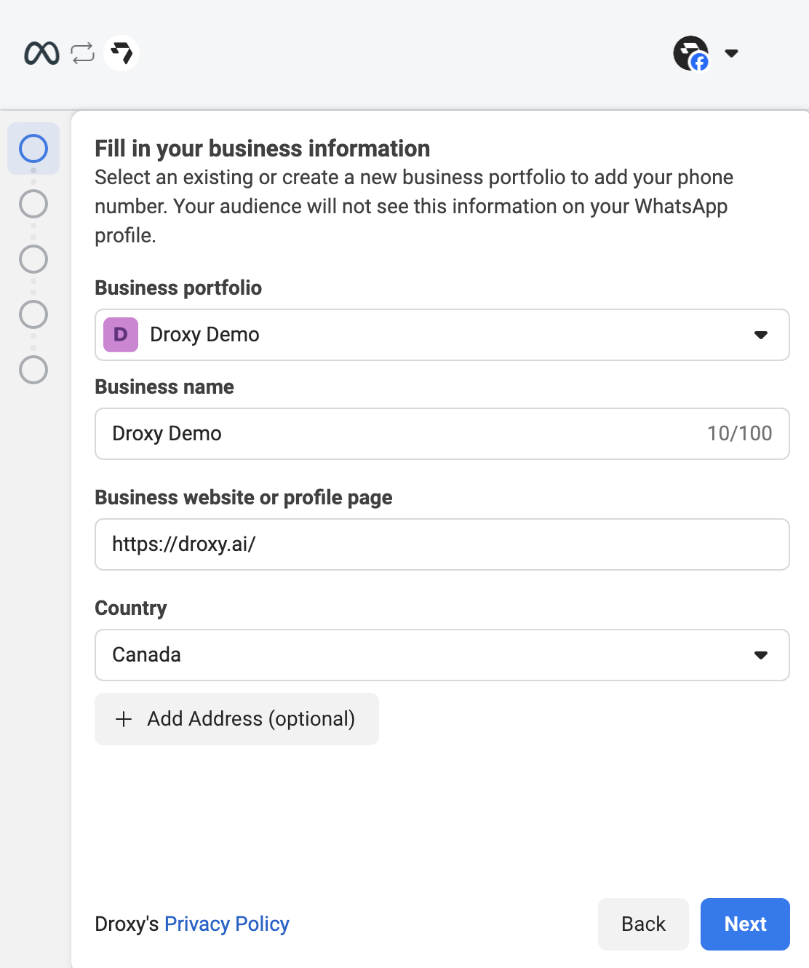The width and height of the screenshot is (809, 968).
Task: Jump to the fourth step circle
Action: click(x=33, y=314)
